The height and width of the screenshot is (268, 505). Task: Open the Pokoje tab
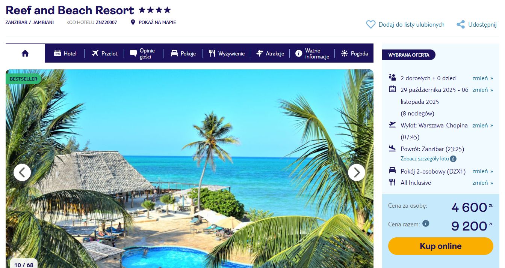(x=183, y=54)
